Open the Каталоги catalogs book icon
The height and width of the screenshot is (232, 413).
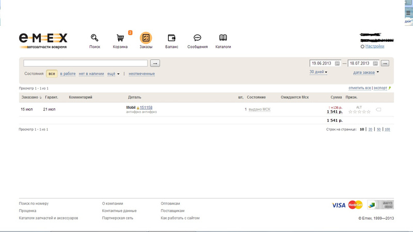(223, 38)
